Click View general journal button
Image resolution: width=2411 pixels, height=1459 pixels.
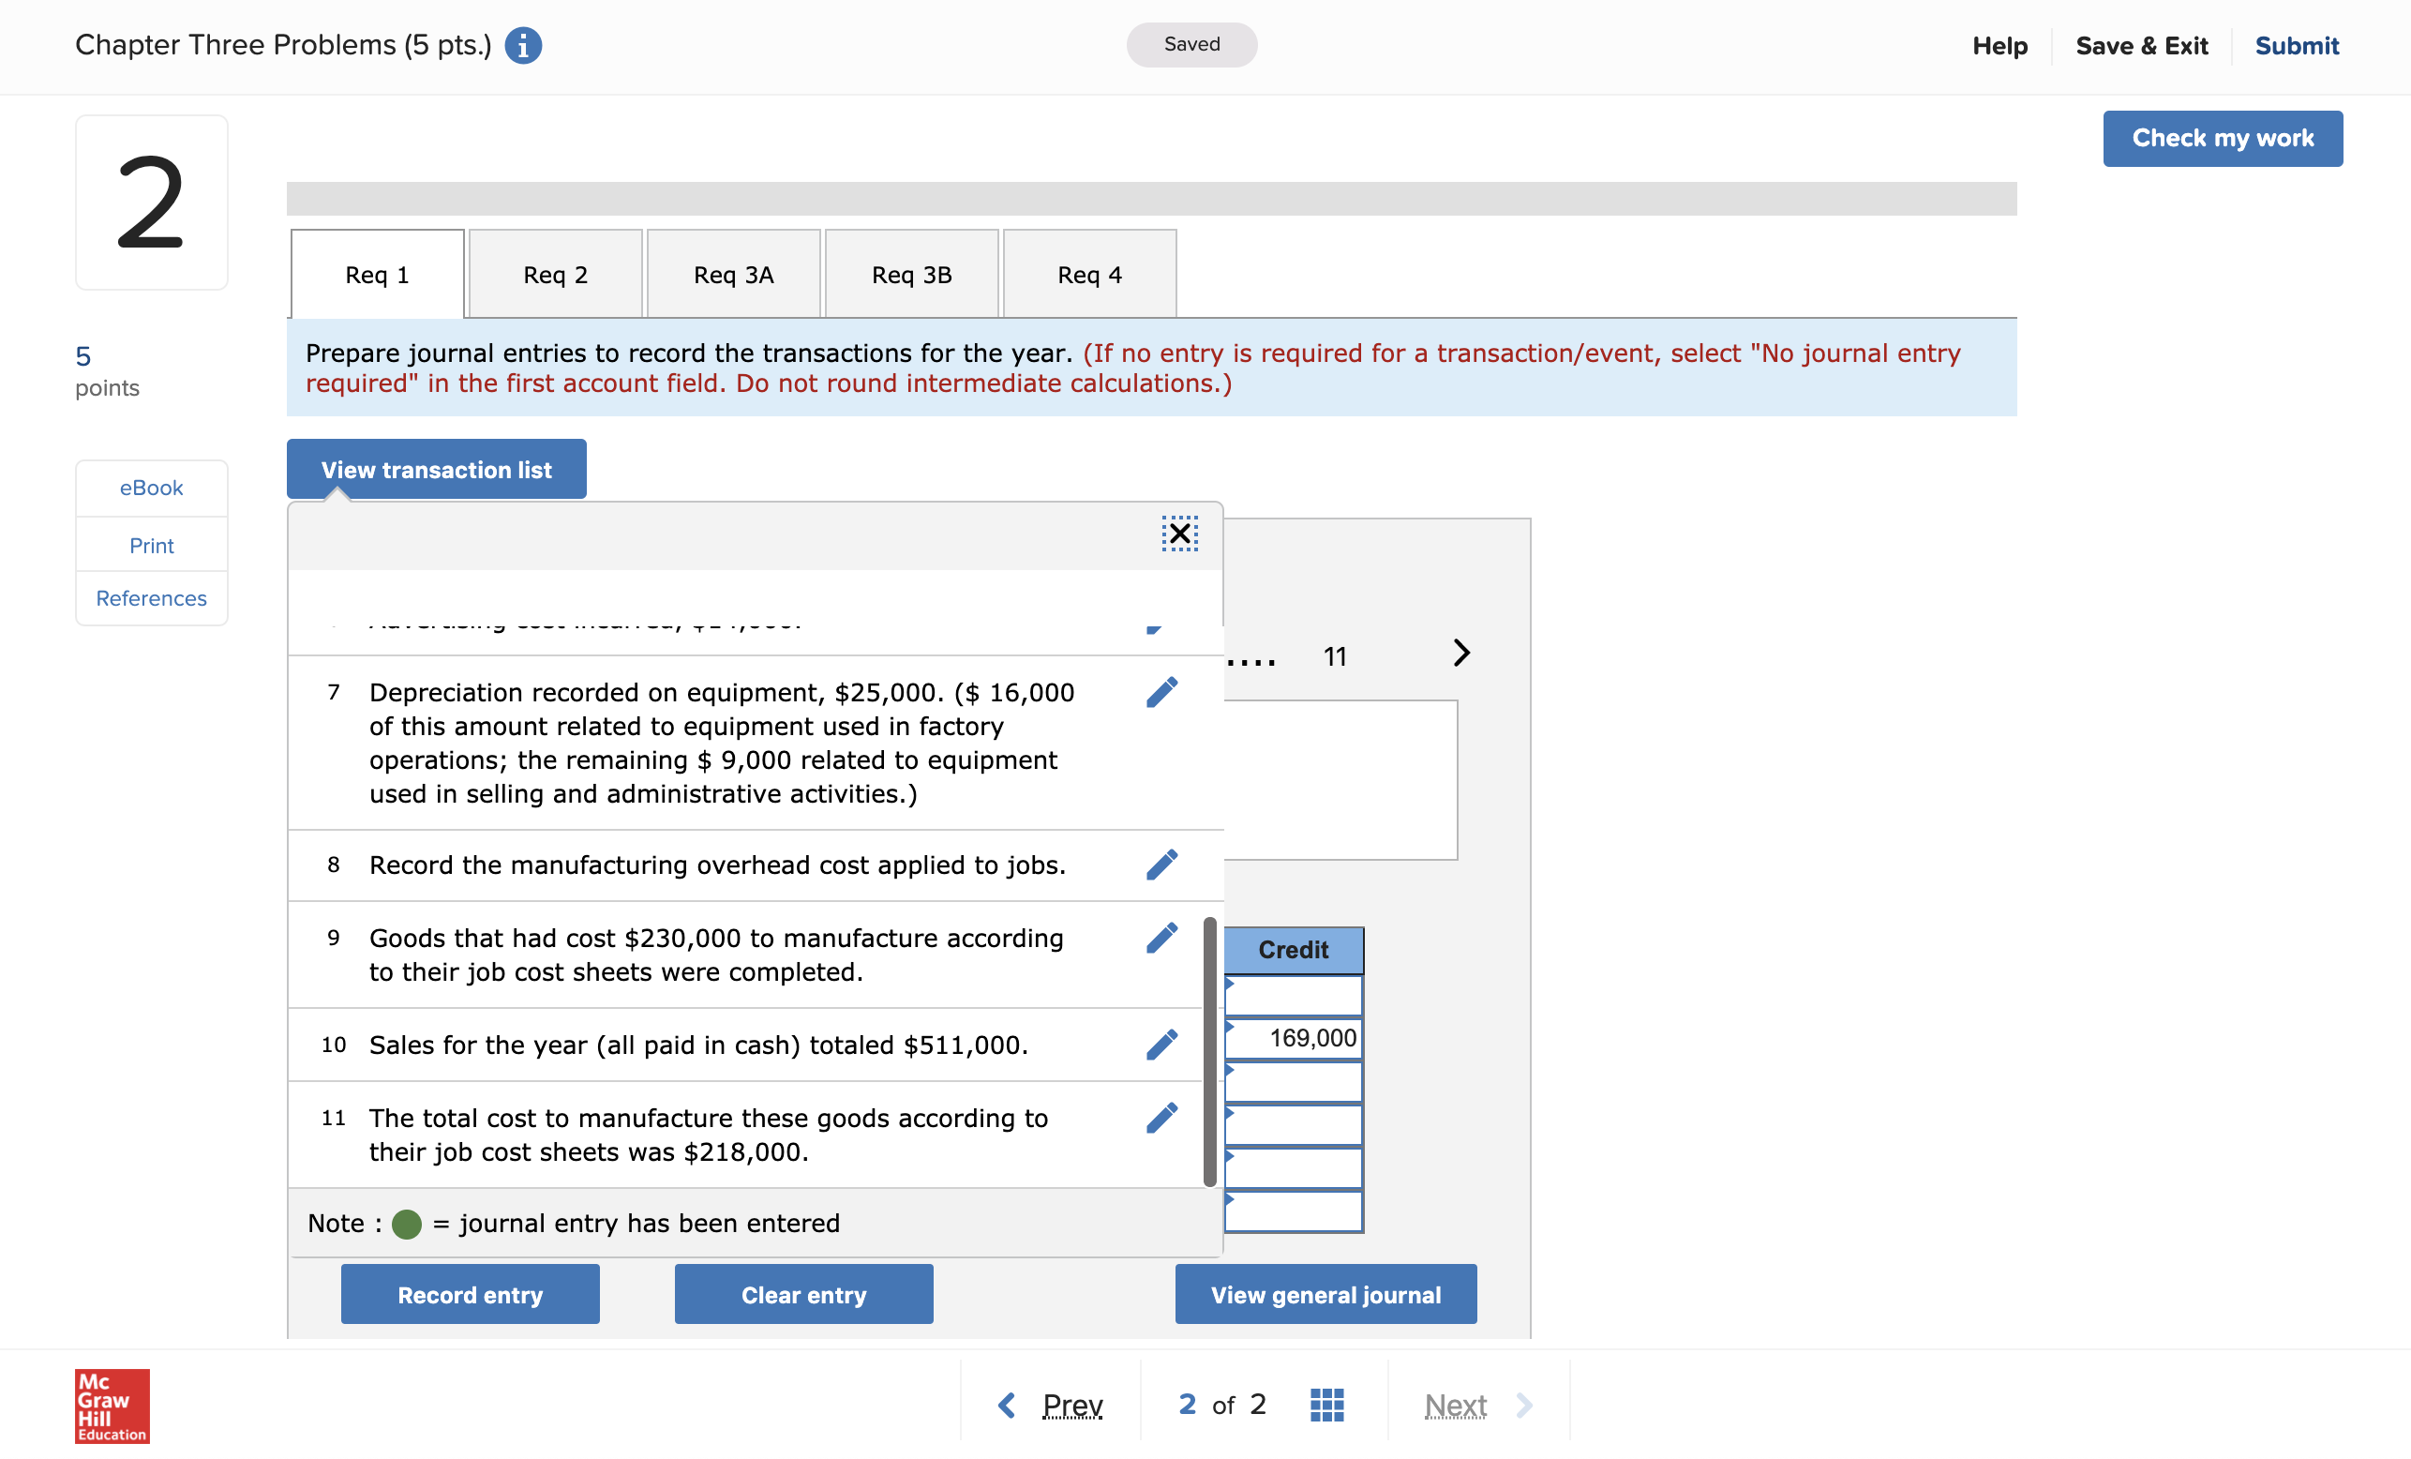click(x=1325, y=1294)
